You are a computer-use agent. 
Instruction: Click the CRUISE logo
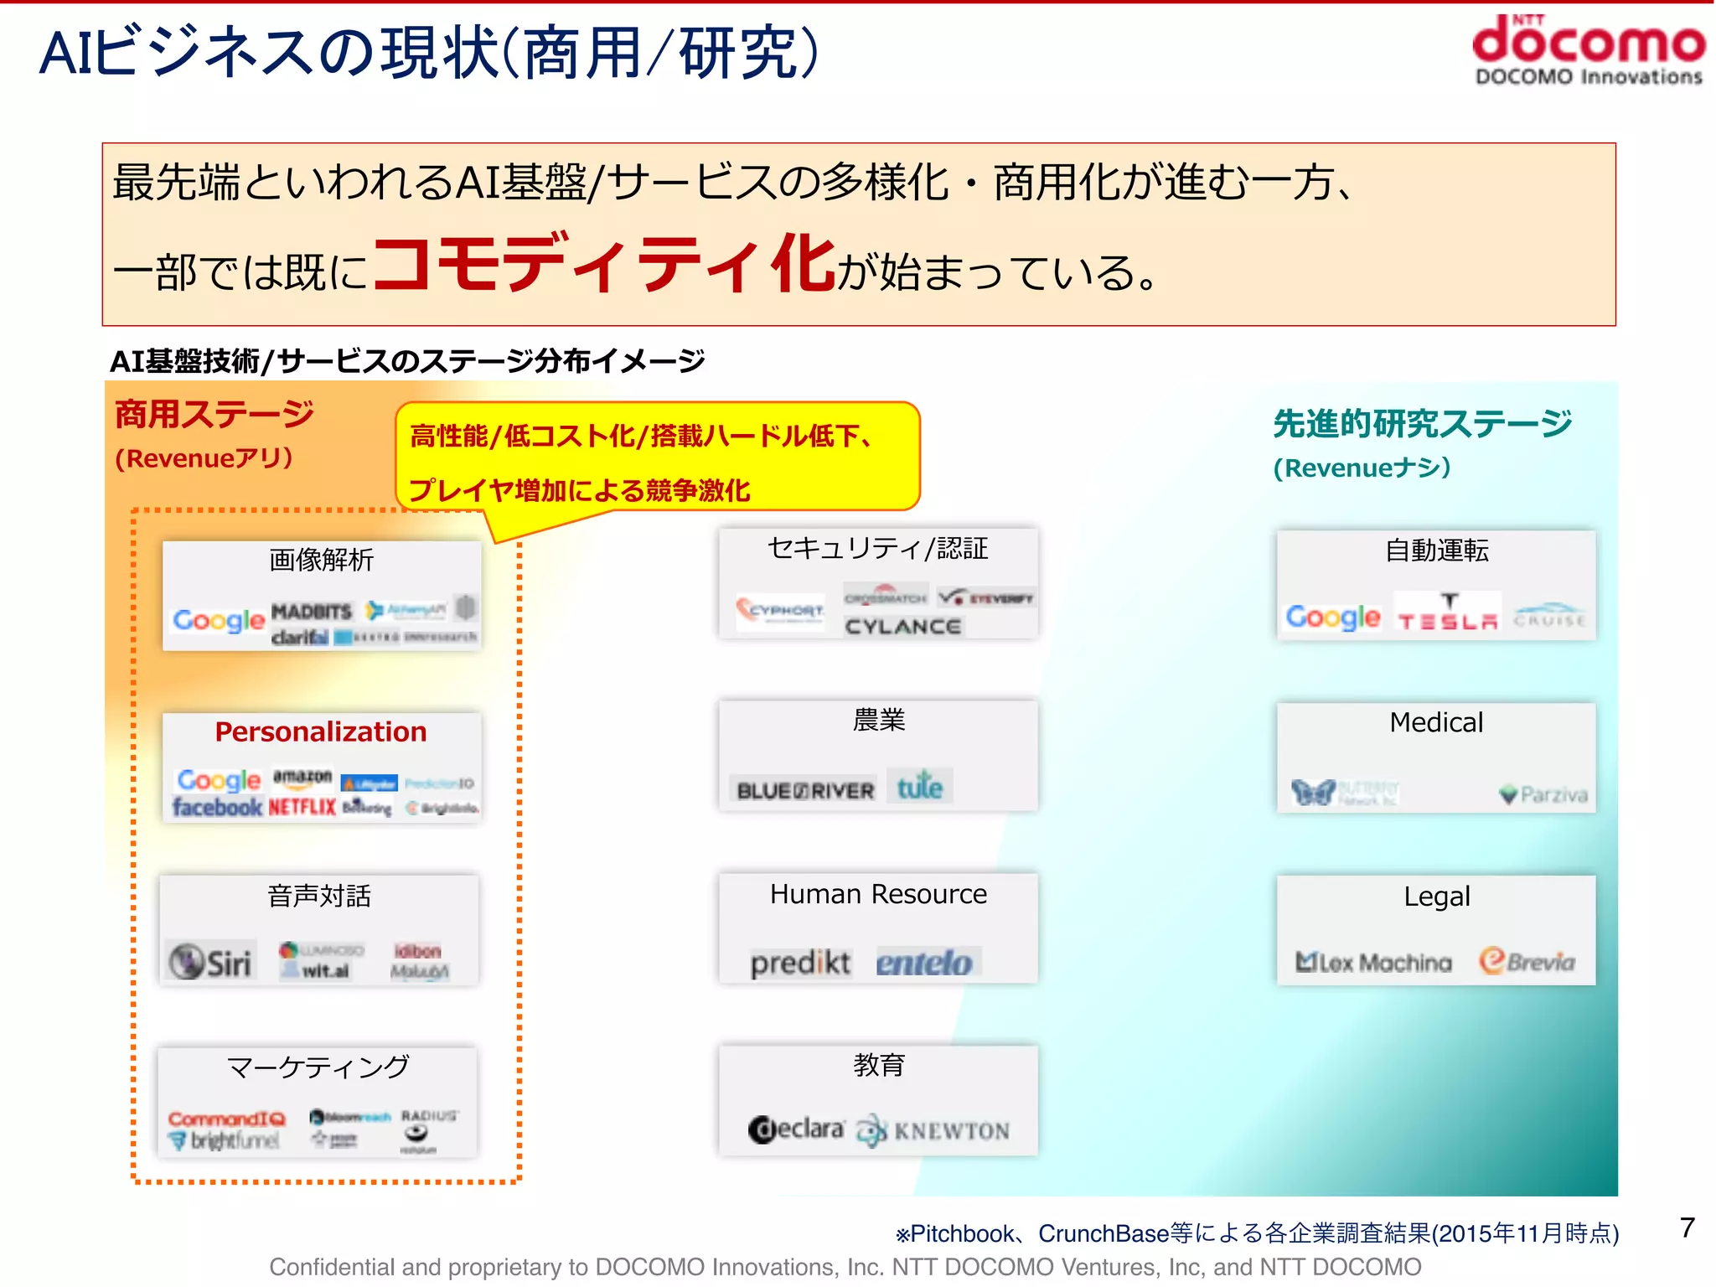(1550, 616)
